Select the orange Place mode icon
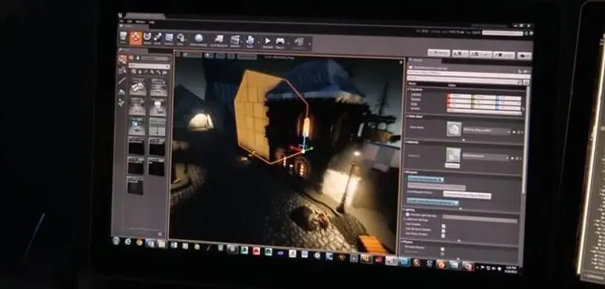Screen dimensions: 605x289 [x=122, y=59]
